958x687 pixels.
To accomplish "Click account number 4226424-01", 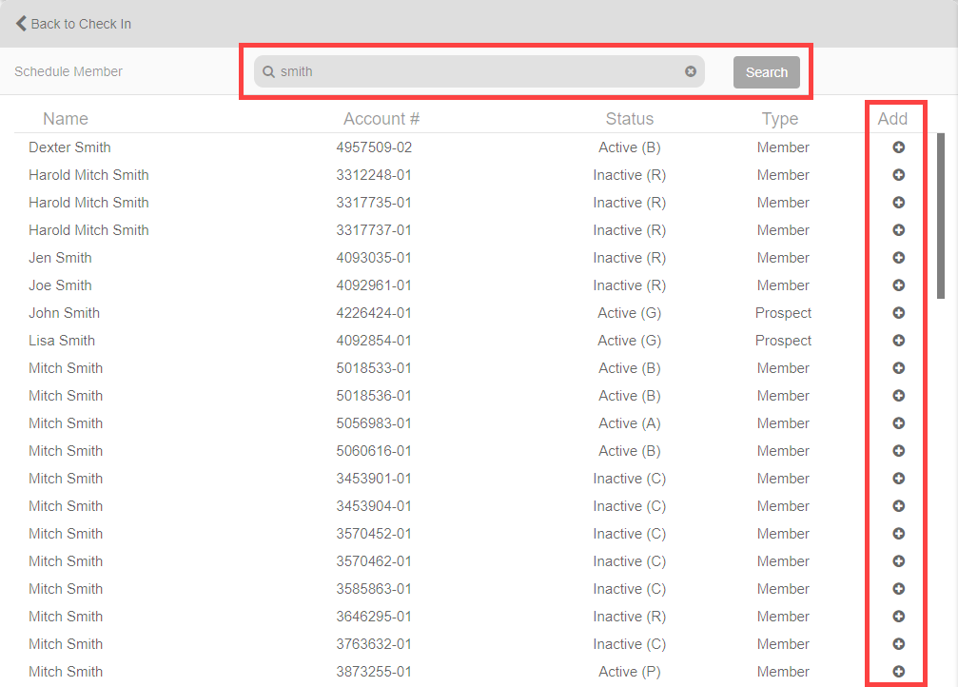I will 374,313.
